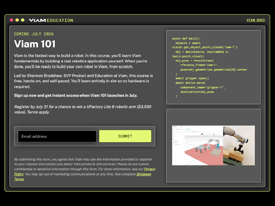This screenshot has height=206, width=275.
Task: Click the Email address input field
Action: 57,136
